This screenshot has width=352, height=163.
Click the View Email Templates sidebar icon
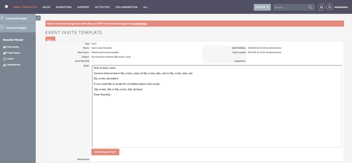point(2,27)
